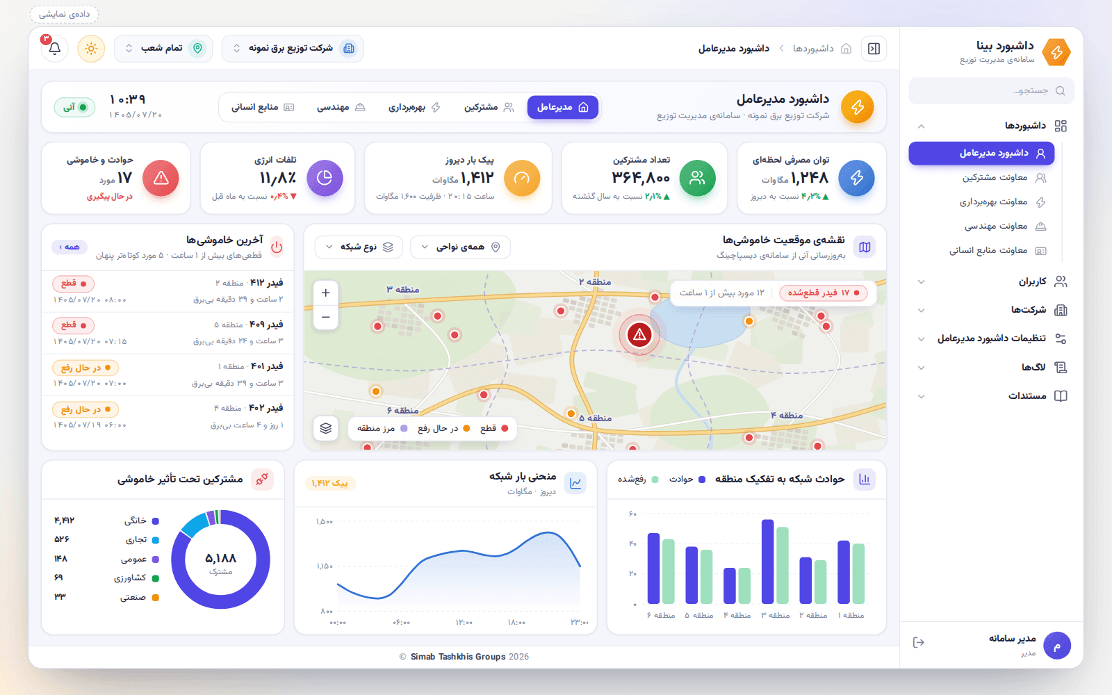Expand the شرکت‌ها sidebar section
Image resolution: width=1112 pixels, height=695 pixels.
992,310
